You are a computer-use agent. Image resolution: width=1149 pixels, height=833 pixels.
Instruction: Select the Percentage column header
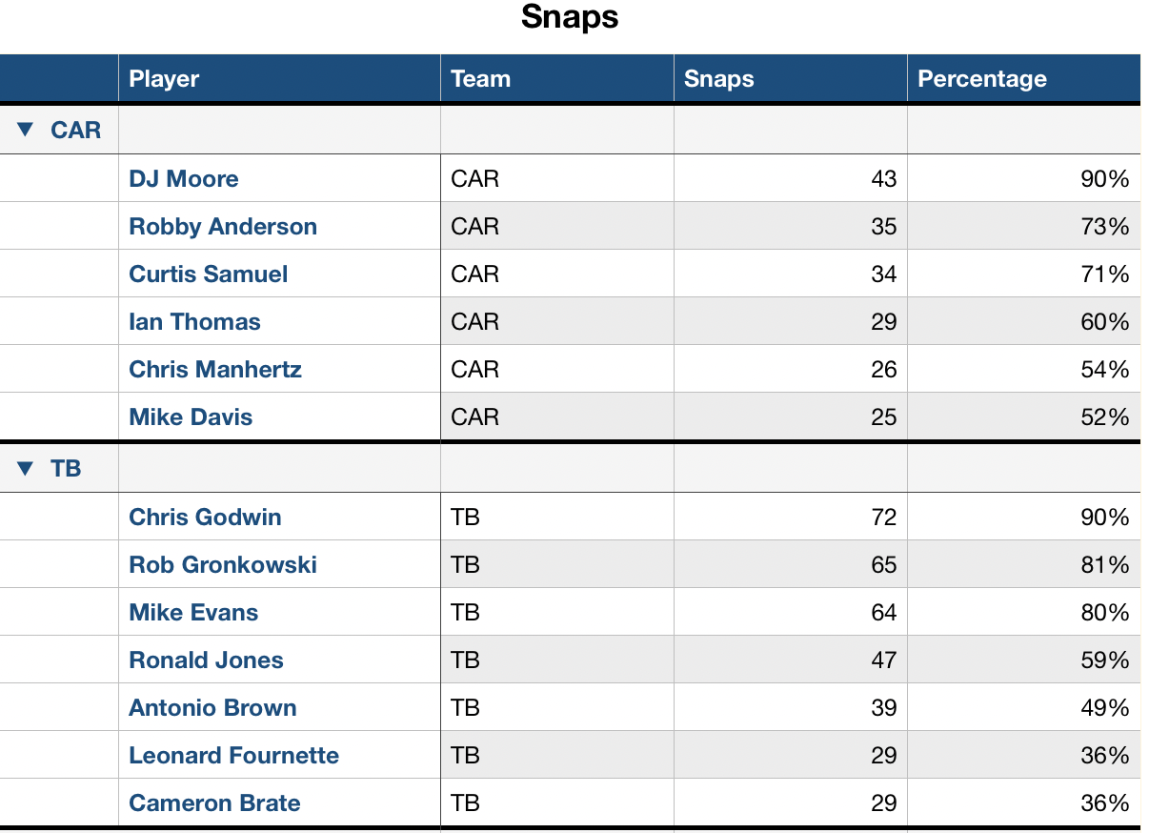coord(982,79)
